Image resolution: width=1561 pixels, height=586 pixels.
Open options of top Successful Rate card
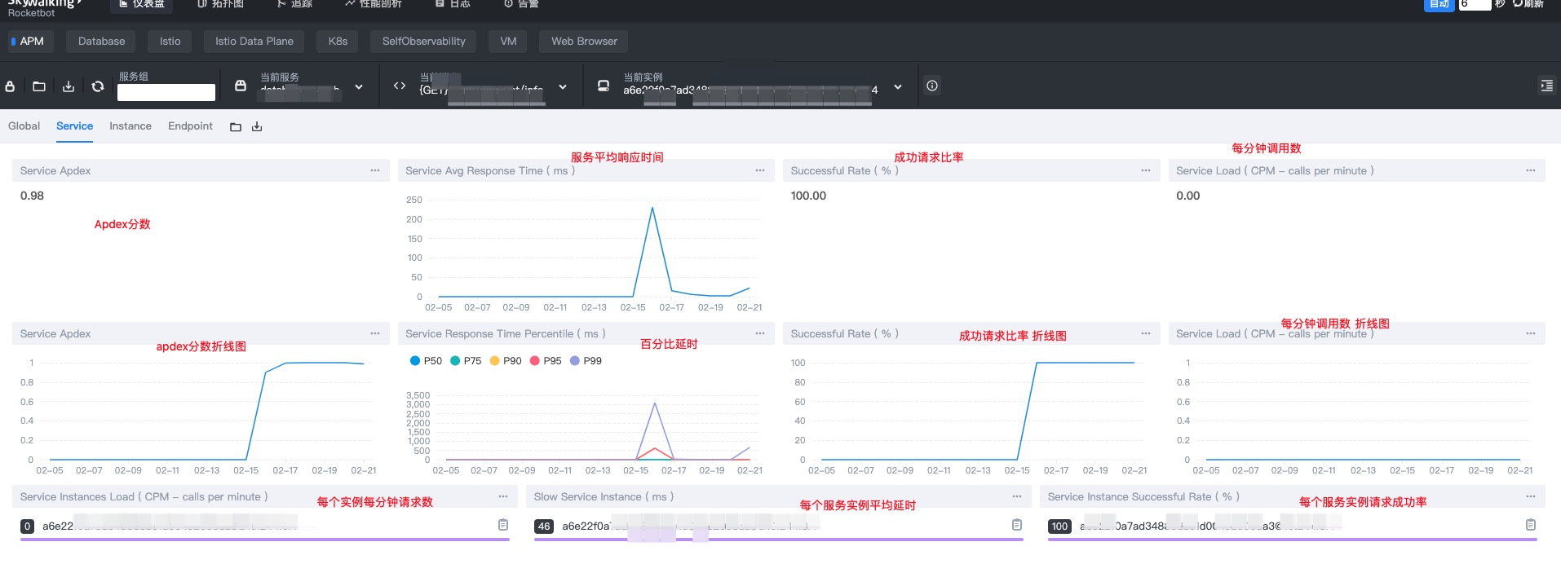click(x=1146, y=170)
